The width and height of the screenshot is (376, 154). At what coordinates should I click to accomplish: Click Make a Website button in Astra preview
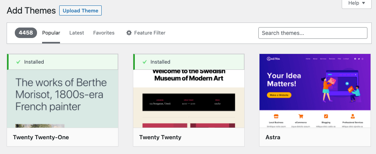(279, 95)
